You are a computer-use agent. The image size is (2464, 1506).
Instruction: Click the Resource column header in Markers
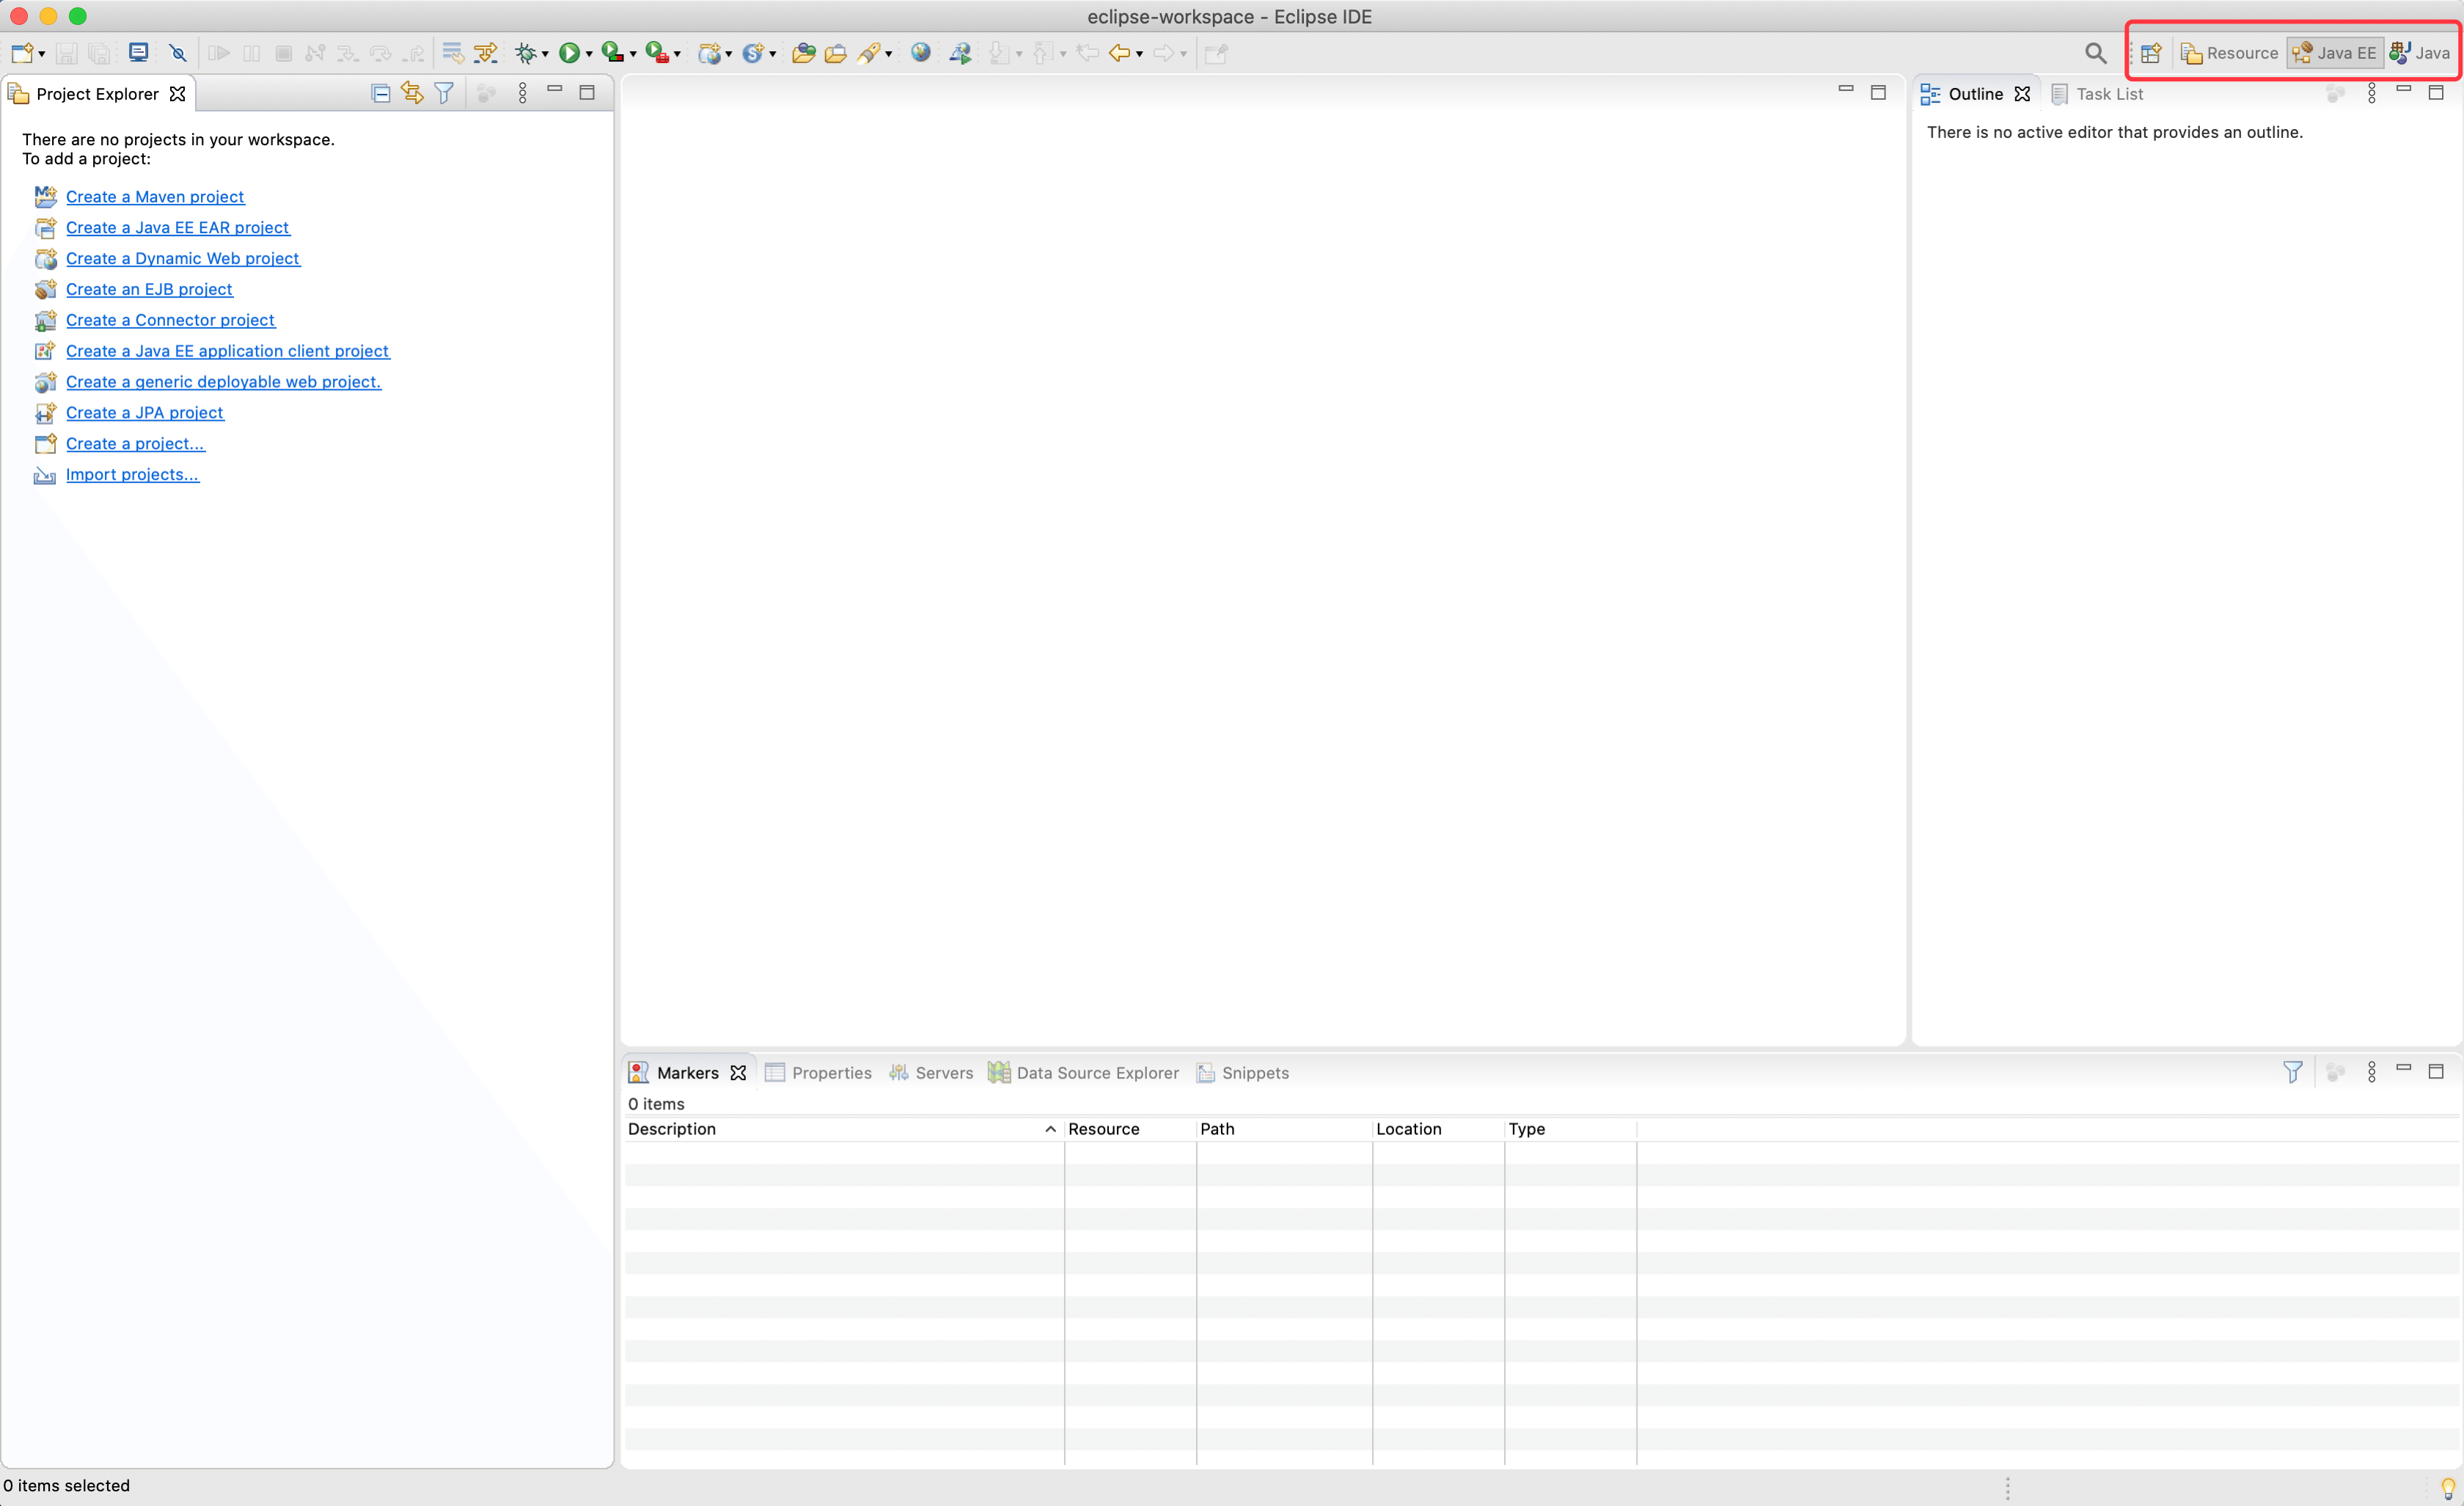(1130, 1129)
